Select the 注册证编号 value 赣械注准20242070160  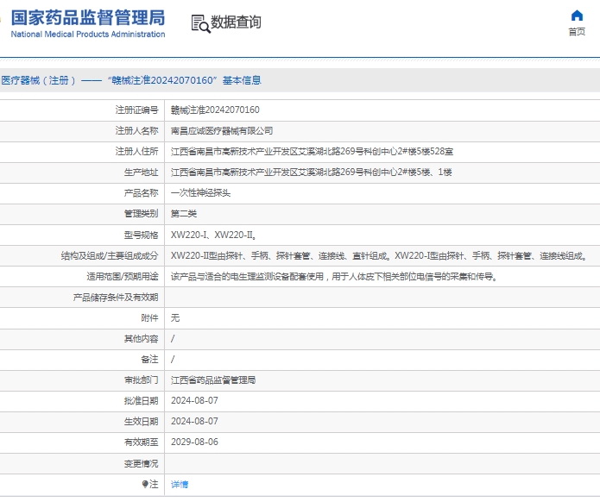pos(215,110)
